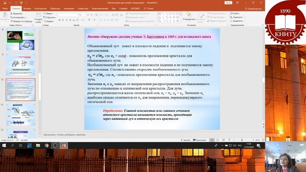Select the oval shape in shapes gallery
306x172 pixels.
(174, 14)
